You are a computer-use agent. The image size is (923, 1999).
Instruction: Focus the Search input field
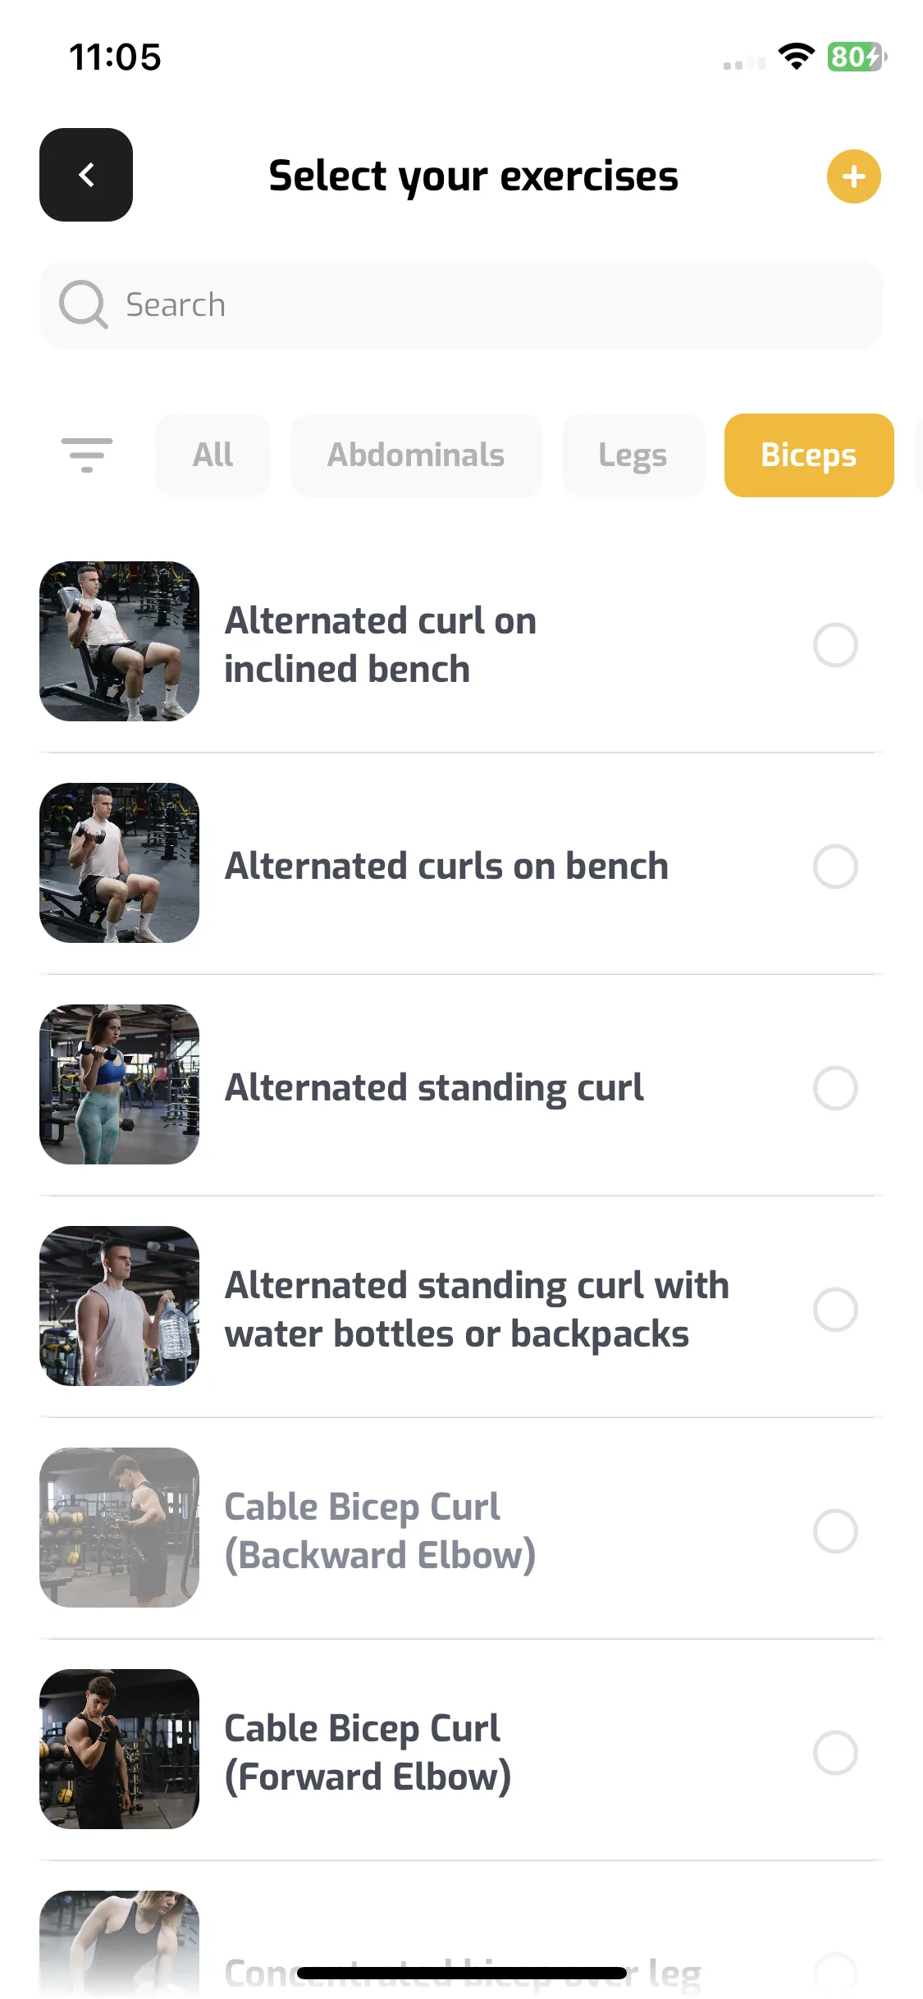pyautogui.click(x=461, y=305)
